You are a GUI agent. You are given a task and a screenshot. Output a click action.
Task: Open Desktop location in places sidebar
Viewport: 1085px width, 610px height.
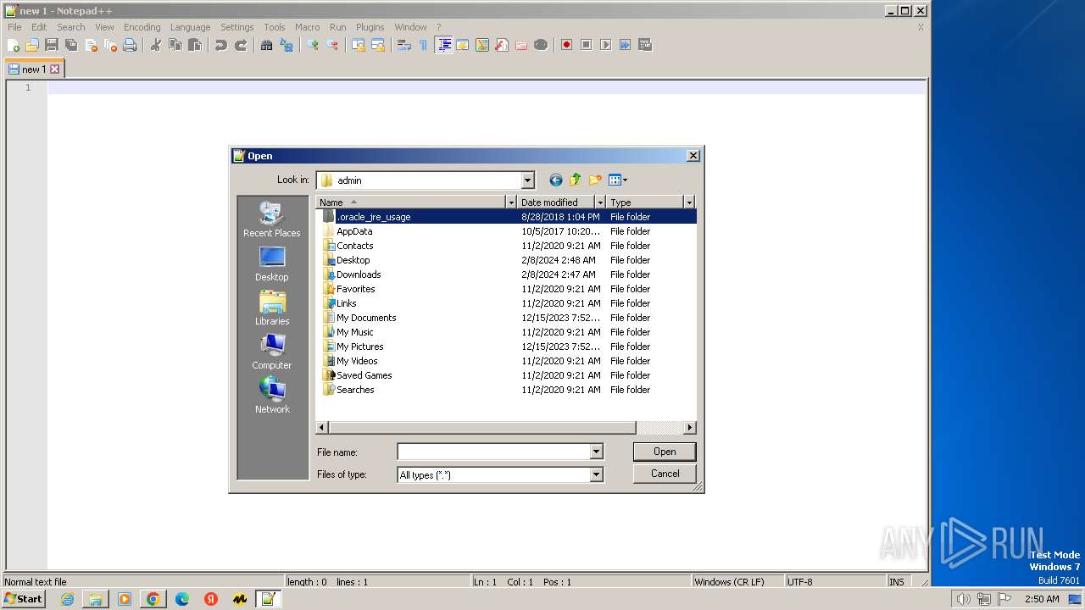(272, 264)
